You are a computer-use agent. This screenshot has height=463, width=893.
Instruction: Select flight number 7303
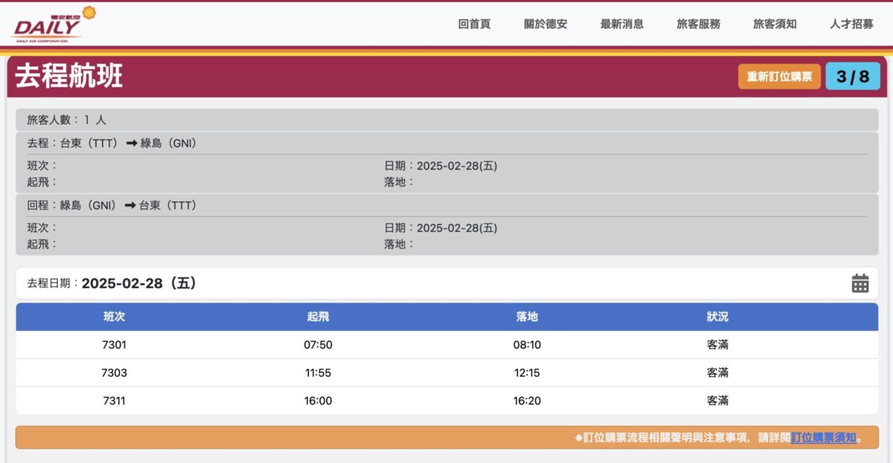click(114, 372)
